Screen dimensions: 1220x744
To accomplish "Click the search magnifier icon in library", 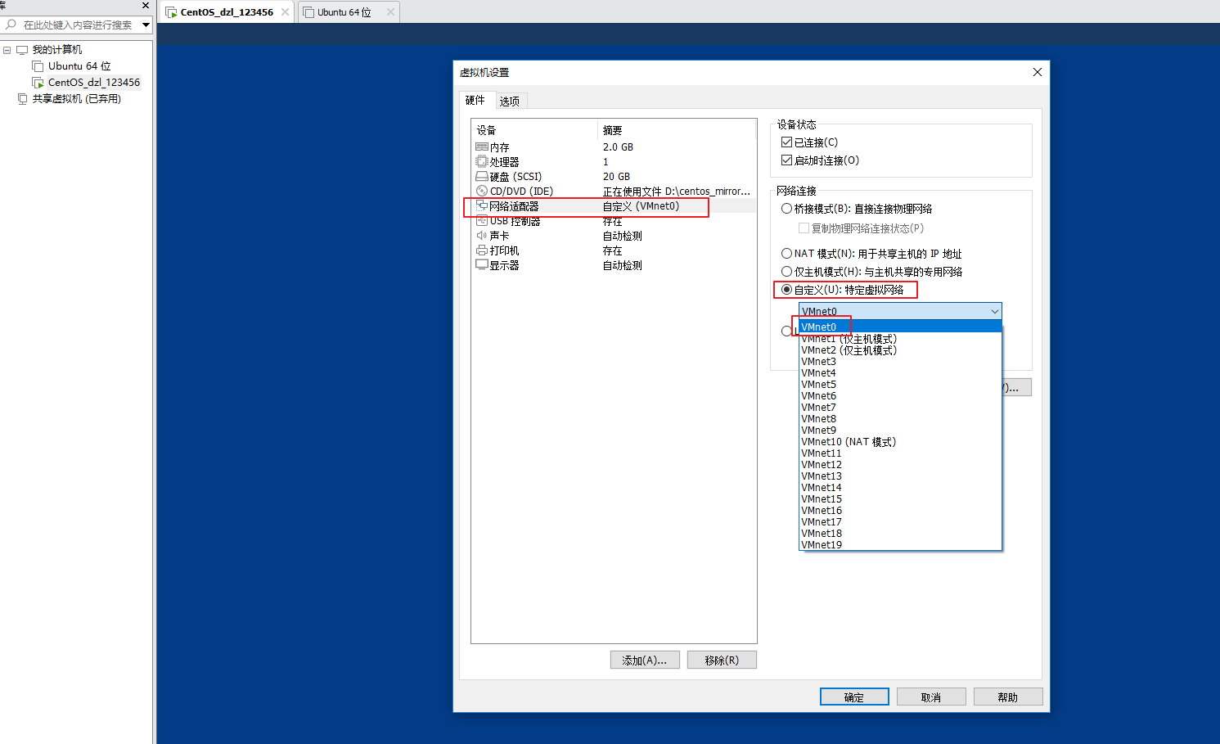I will coord(11,25).
